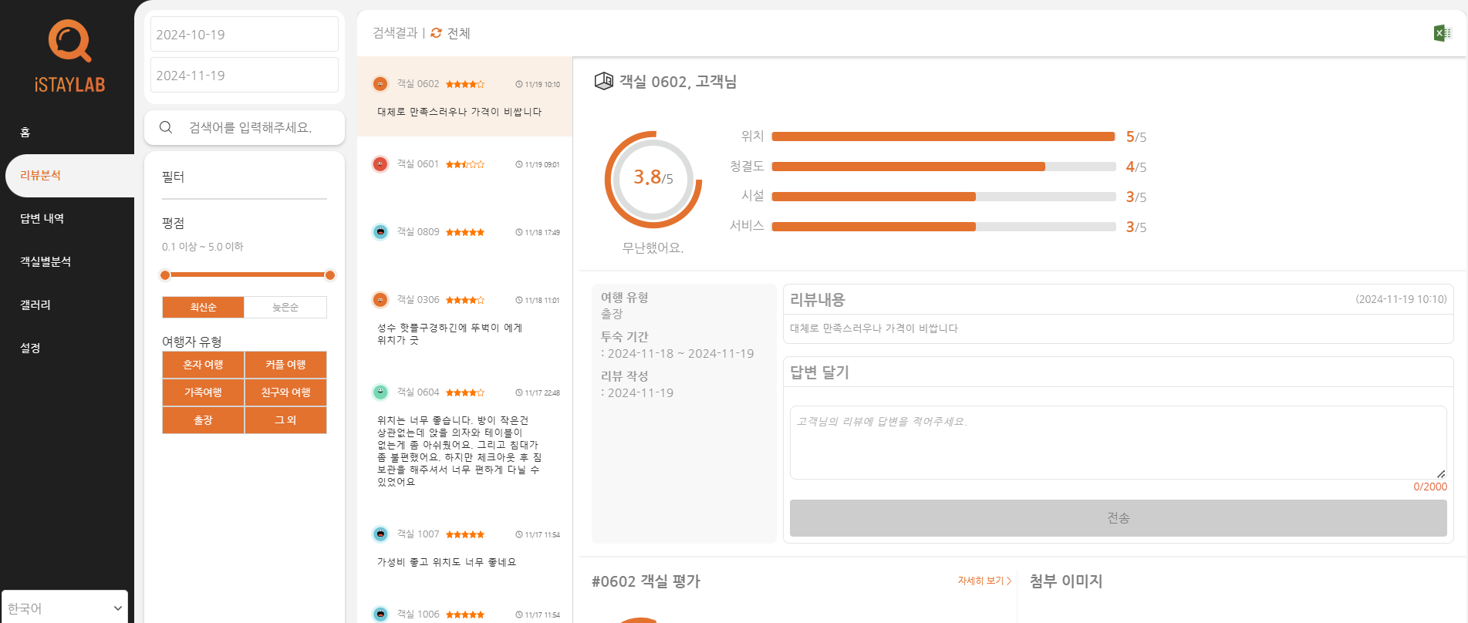This screenshot has height=623, width=1468.
Task: Toggle 그 외 traveler filter
Action: (285, 420)
